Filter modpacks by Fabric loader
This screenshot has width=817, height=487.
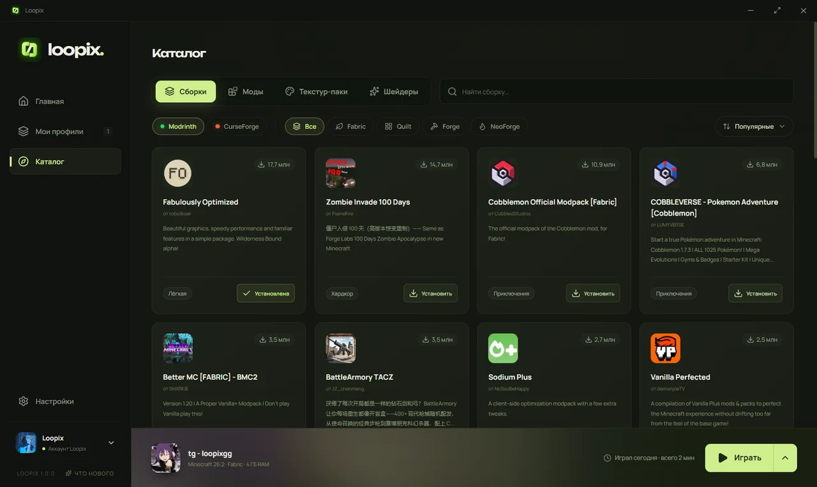(350, 126)
